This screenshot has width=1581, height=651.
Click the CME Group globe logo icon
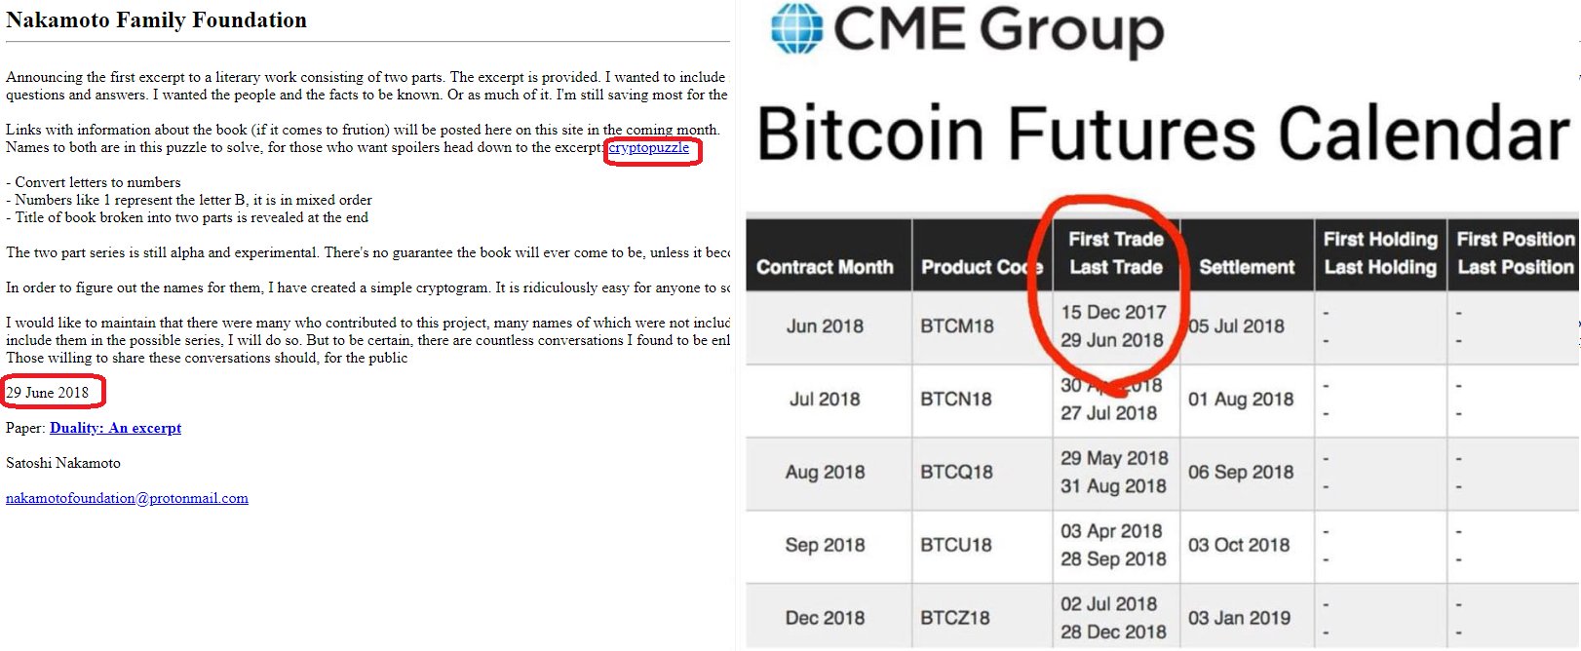tap(797, 28)
